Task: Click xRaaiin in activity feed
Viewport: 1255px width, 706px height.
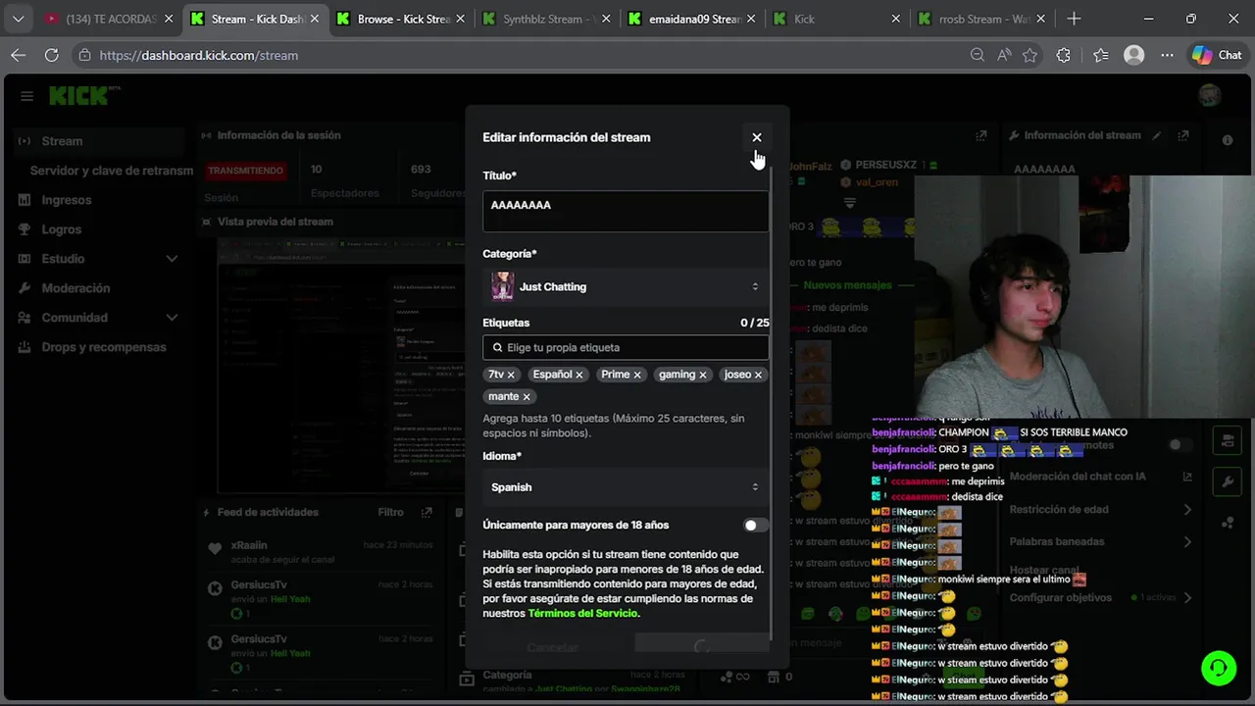Action: coord(249,545)
